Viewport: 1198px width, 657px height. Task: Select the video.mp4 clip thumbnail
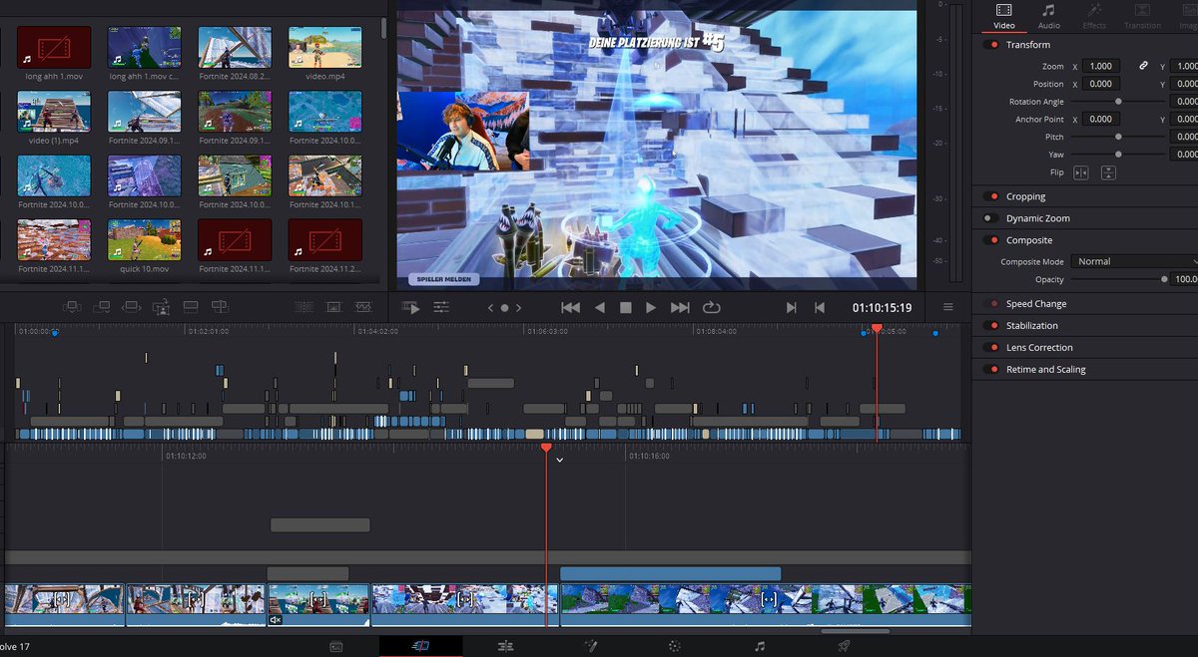pyautogui.click(x=324, y=47)
